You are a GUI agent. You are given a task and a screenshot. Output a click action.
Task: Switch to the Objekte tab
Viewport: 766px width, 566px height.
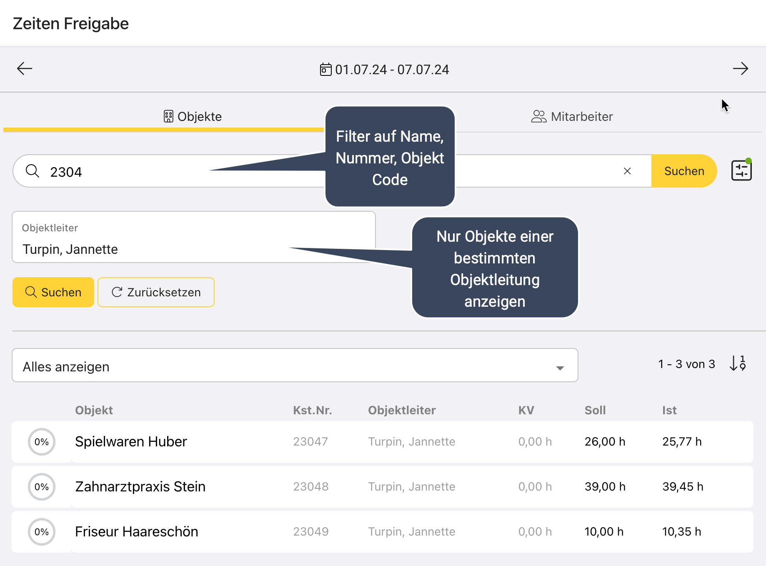(x=193, y=117)
